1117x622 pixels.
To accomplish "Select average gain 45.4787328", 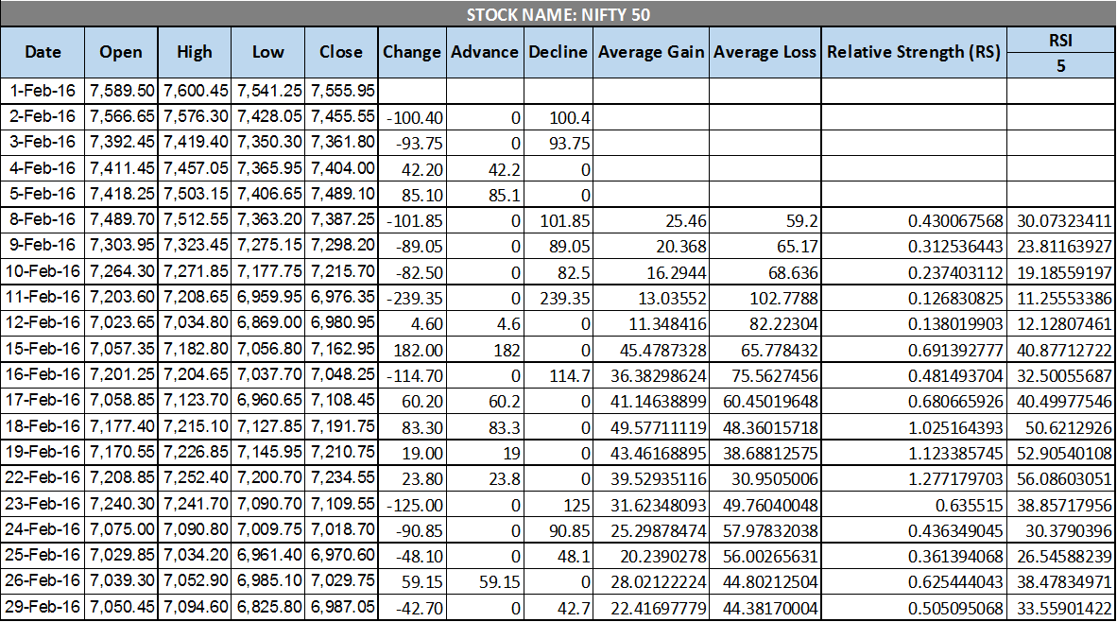I will point(651,349).
